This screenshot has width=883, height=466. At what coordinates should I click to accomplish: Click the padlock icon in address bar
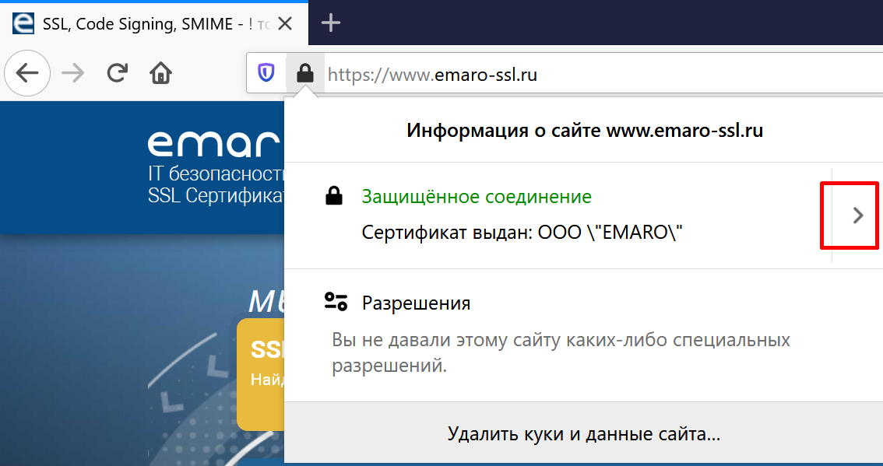304,73
